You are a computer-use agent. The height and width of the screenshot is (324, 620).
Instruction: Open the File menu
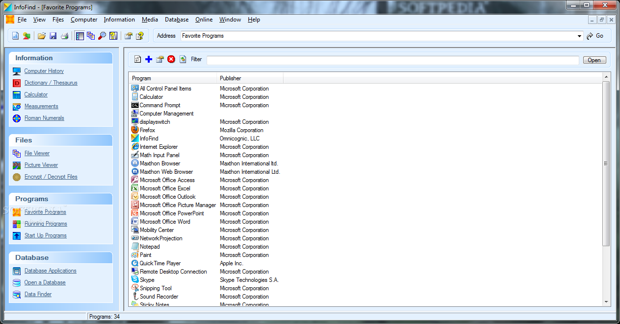22,20
